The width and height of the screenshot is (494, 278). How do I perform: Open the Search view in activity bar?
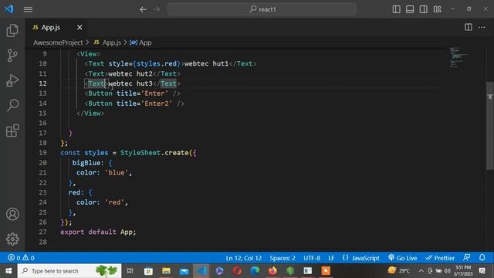pyautogui.click(x=12, y=105)
